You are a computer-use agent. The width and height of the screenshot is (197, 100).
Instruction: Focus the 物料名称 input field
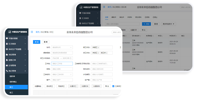(102, 69)
